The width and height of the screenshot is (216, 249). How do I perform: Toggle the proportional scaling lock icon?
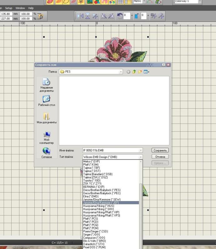tap(40, 16)
